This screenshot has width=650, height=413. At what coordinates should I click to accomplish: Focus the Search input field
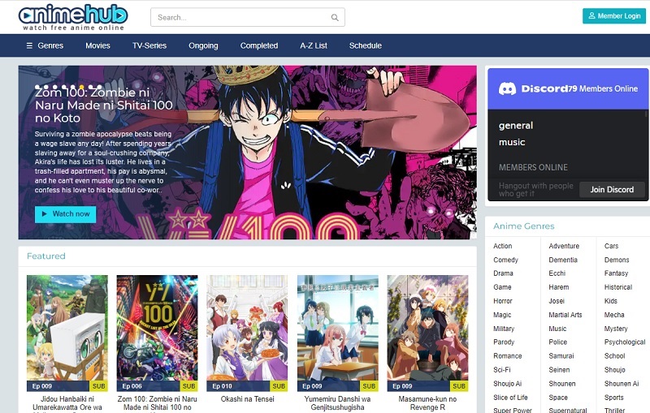(x=248, y=17)
